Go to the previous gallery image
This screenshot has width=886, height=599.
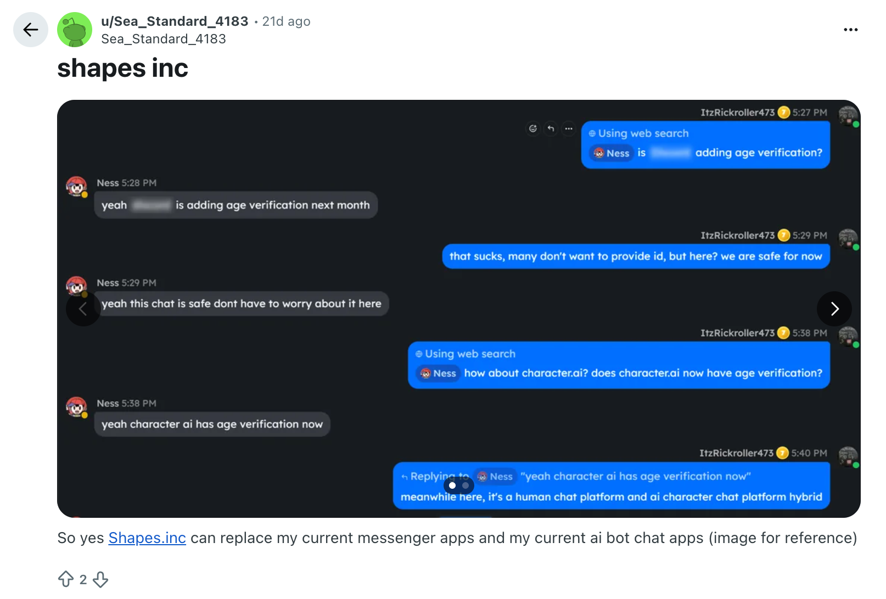[x=83, y=309]
